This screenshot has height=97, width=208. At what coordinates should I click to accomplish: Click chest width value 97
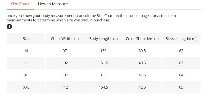pos(65,51)
